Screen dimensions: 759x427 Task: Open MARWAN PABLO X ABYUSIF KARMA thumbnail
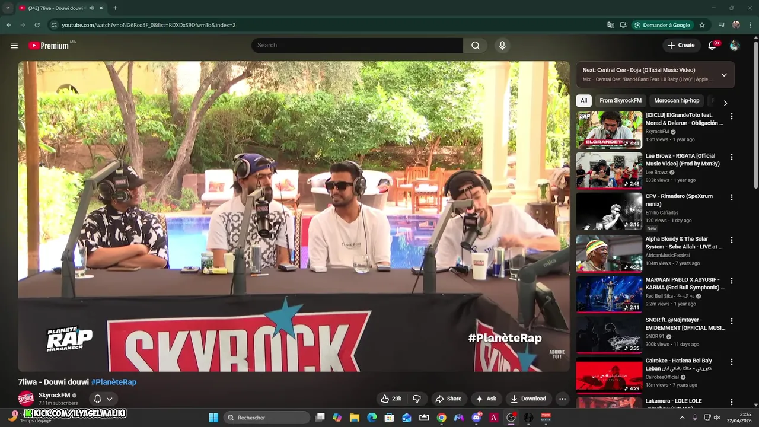(609, 294)
